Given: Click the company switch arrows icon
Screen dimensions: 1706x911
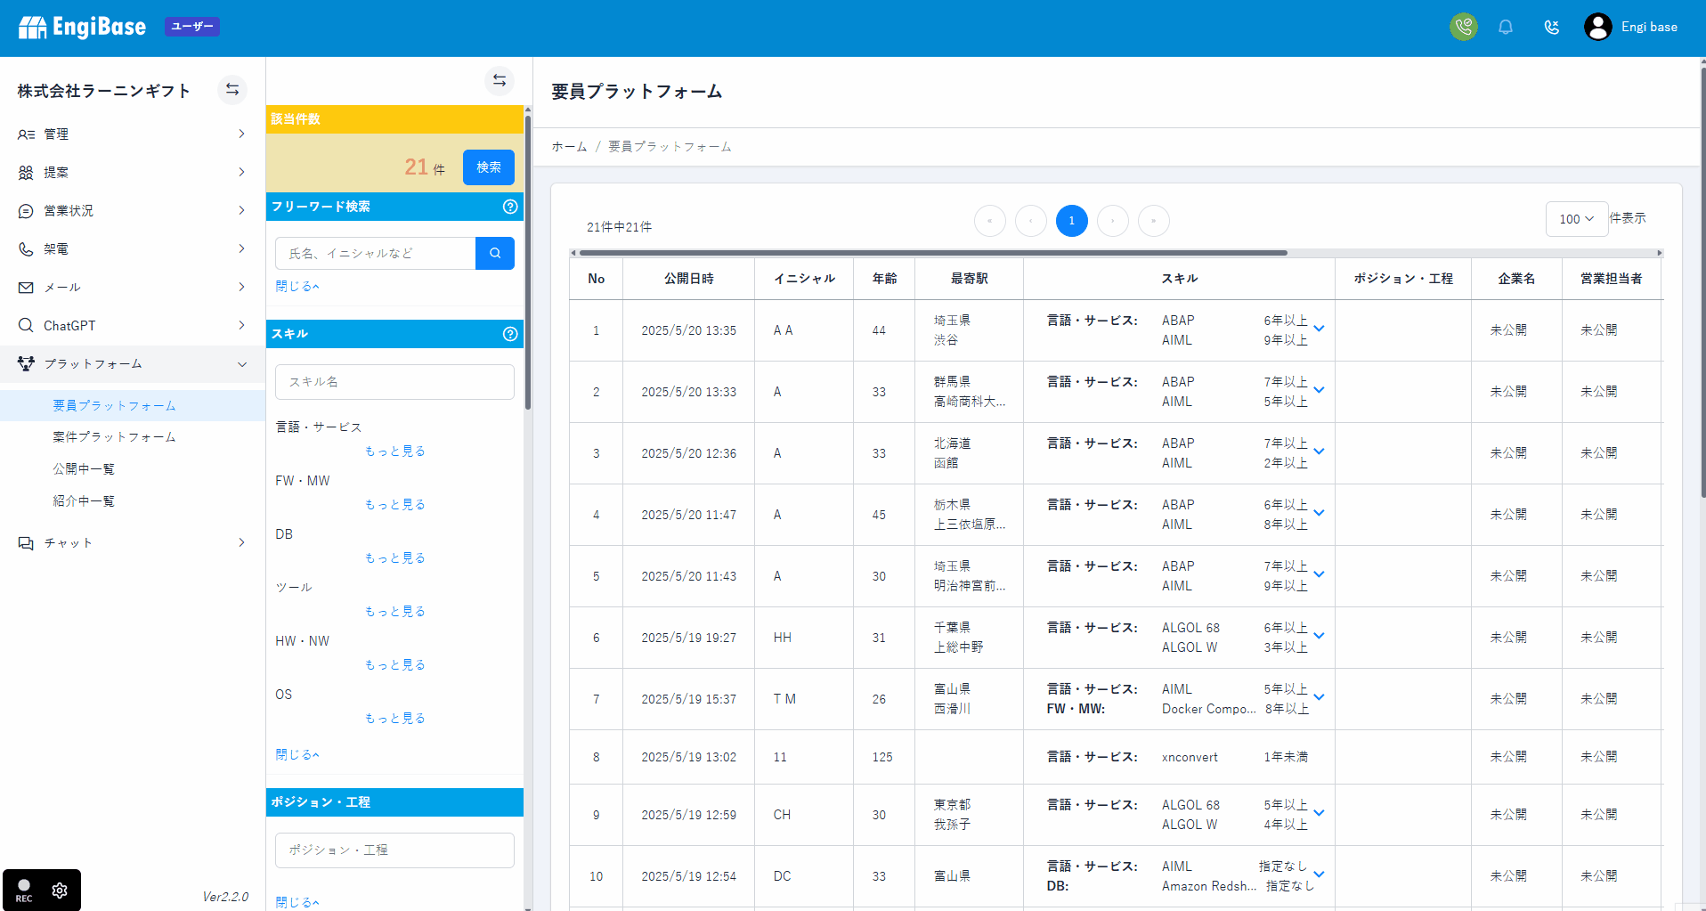Looking at the screenshot, I should click(x=232, y=90).
